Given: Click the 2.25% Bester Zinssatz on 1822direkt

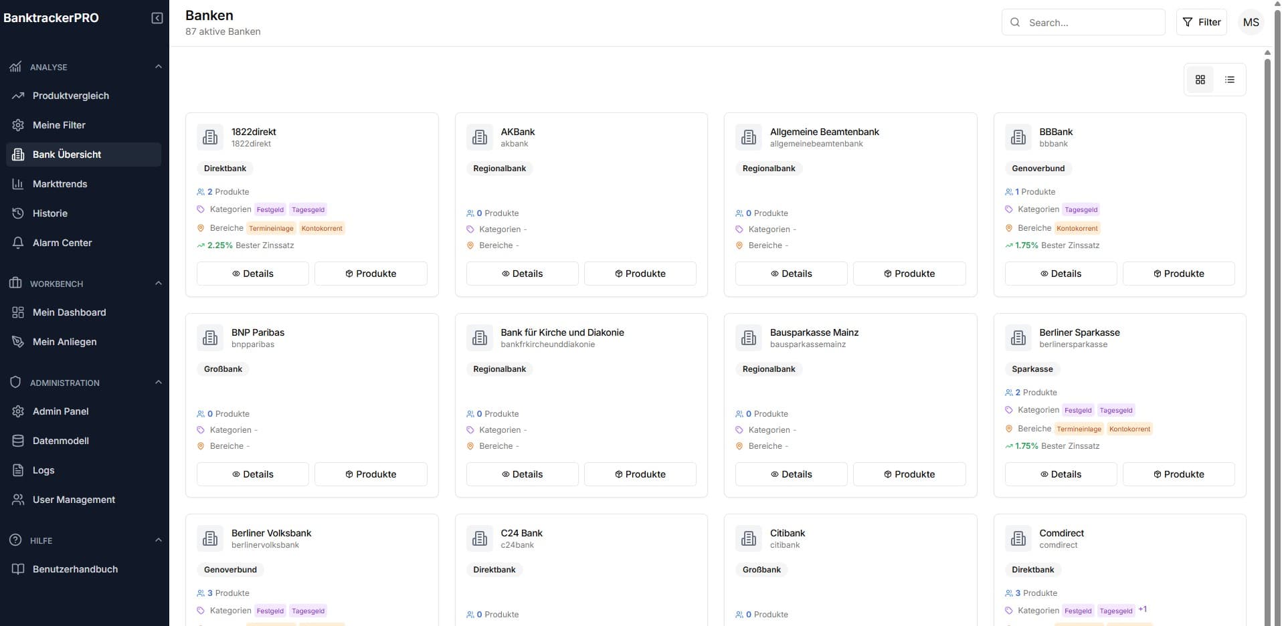Looking at the screenshot, I should (245, 245).
